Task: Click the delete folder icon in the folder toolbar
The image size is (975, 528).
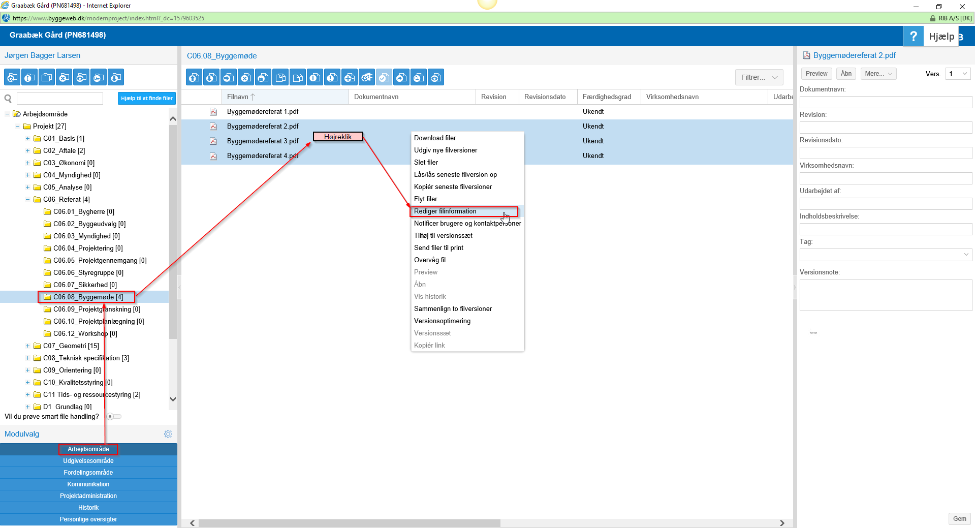Action: click(64, 77)
